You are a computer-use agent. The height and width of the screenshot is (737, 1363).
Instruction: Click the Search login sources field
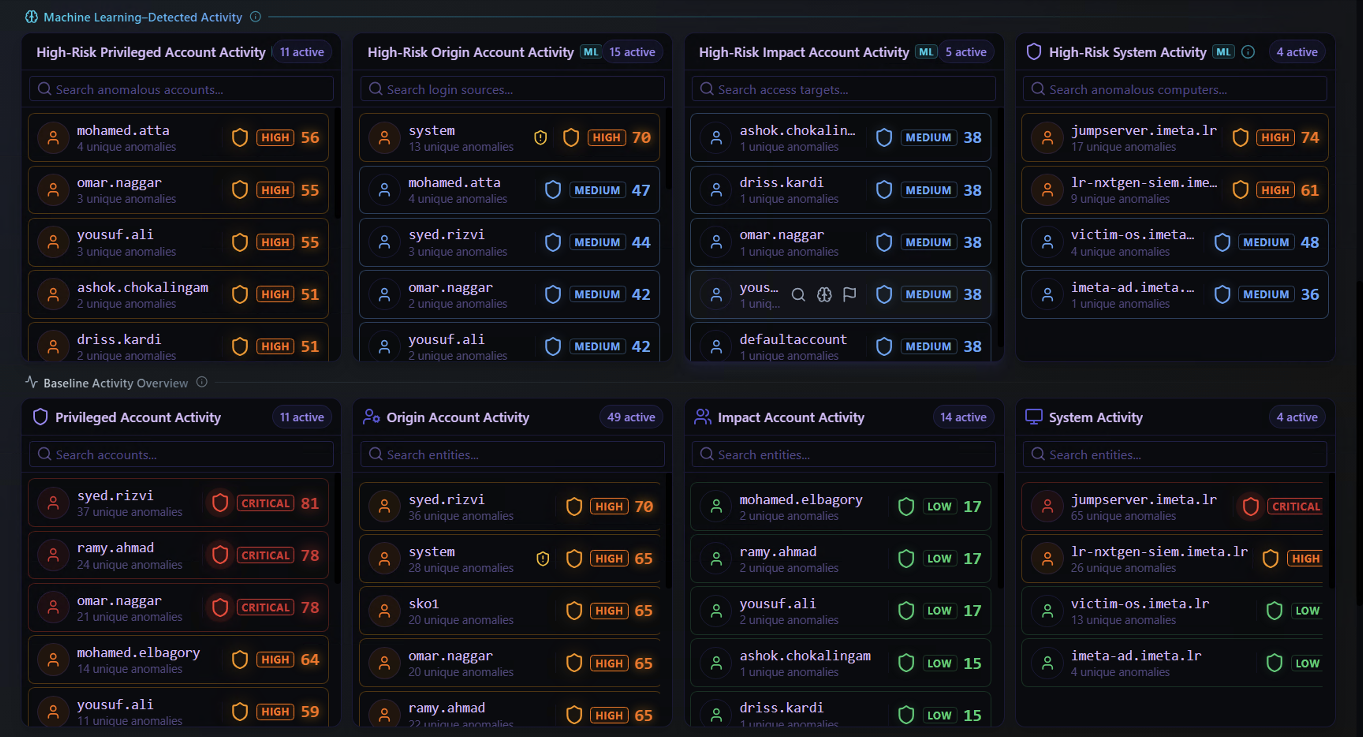click(512, 89)
